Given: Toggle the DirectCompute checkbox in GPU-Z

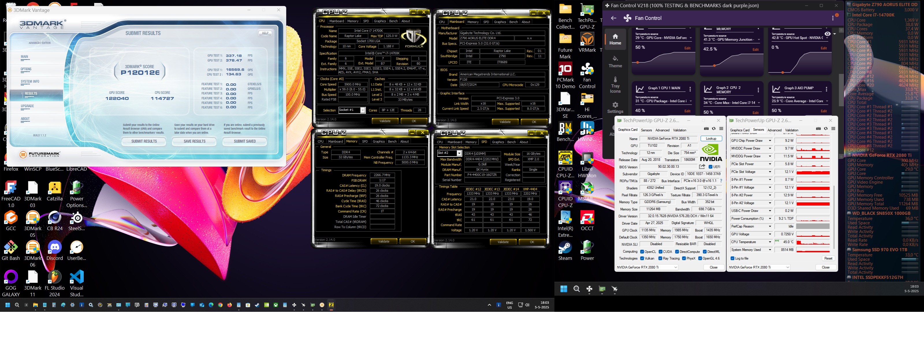Looking at the screenshot, I should pyautogui.click(x=677, y=252).
